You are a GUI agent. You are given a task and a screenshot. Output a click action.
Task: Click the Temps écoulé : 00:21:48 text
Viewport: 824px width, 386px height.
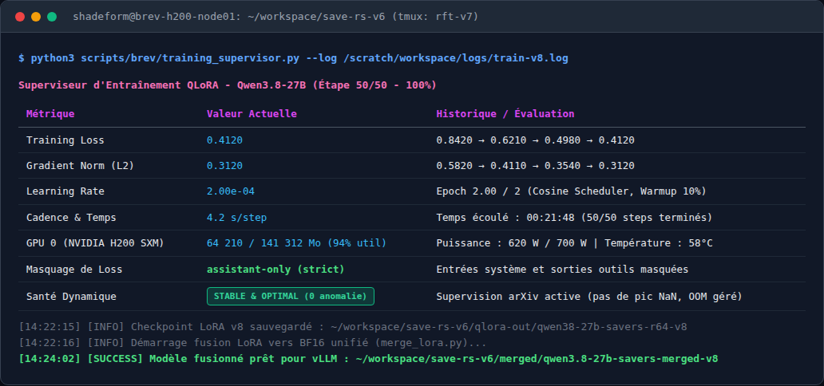coord(574,218)
